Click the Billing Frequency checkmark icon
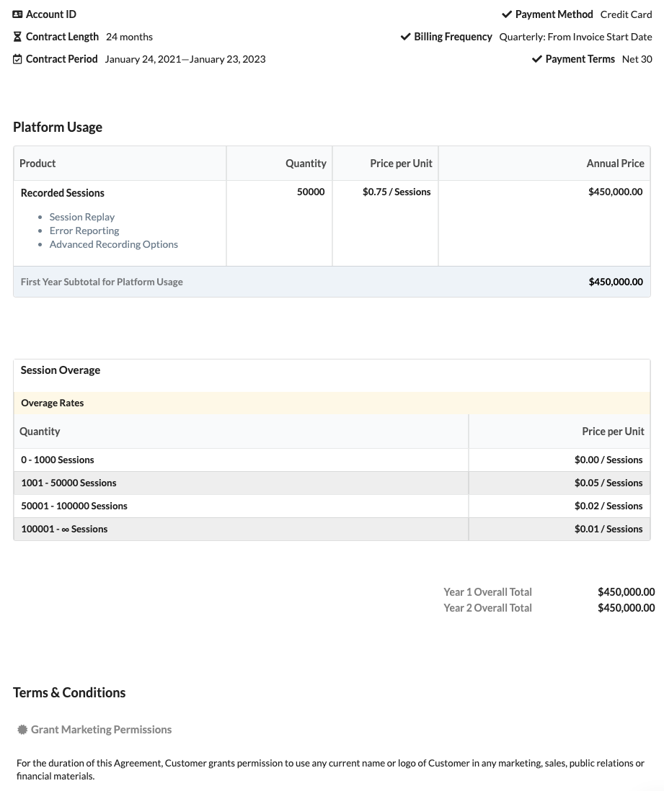Screen dimensions: 664x791 pos(405,37)
